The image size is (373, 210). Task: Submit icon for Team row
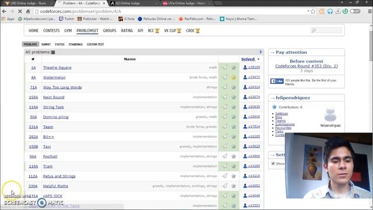coord(224,127)
